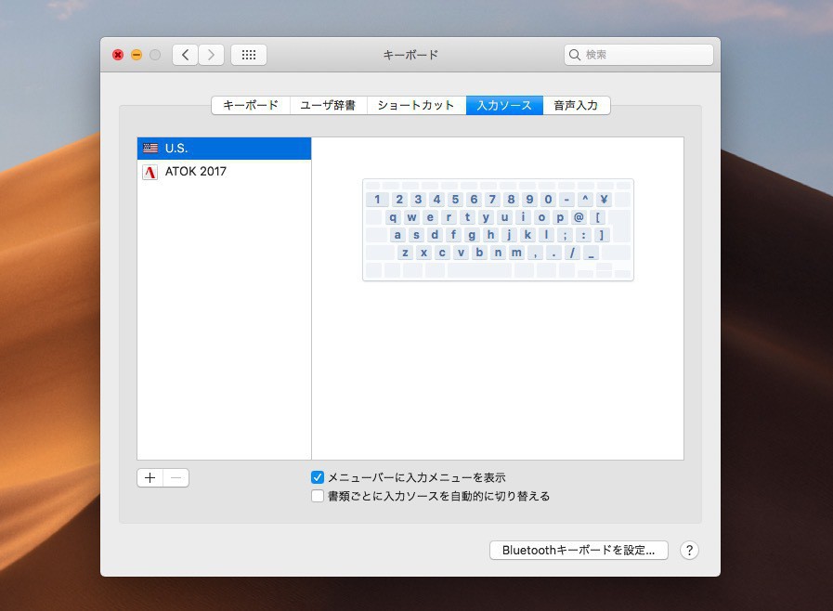Viewport: 833px width, 611px height.
Task: Select U.S. input source row
Action: coord(223,149)
